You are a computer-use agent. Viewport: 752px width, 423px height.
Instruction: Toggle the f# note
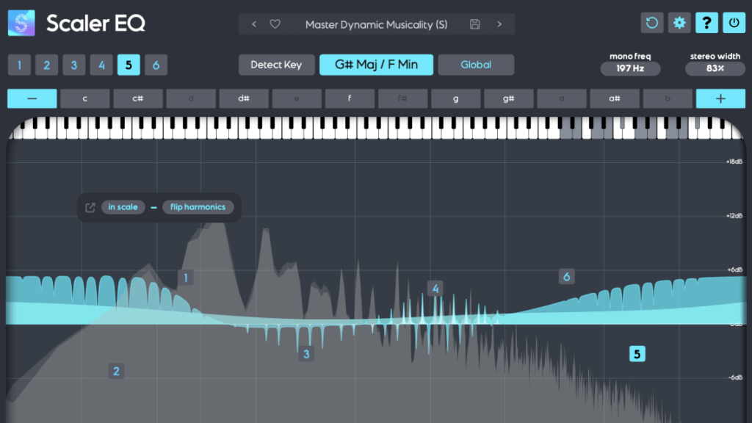[403, 98]
